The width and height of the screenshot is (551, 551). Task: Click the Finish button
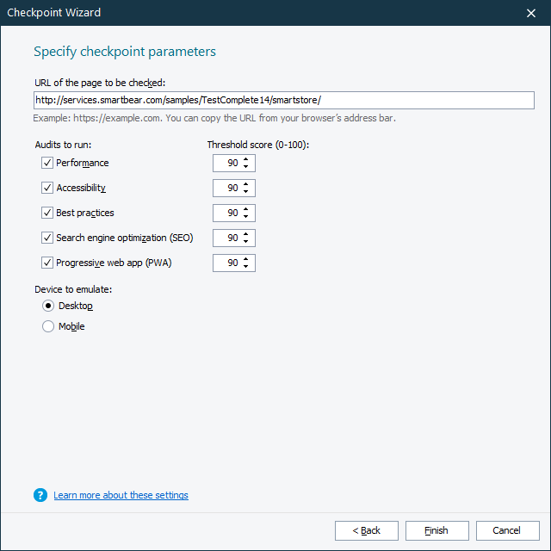436,530
